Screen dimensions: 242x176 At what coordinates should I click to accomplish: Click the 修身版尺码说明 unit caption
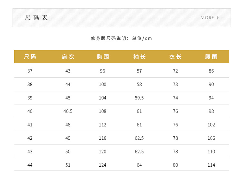(x=121, y=39)
